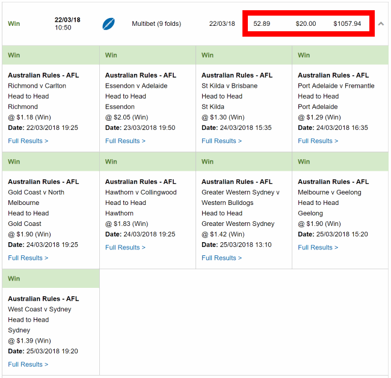Click the Win status in the top row
This screenshot has width=391, height=378.
click(x=14, y=23)
